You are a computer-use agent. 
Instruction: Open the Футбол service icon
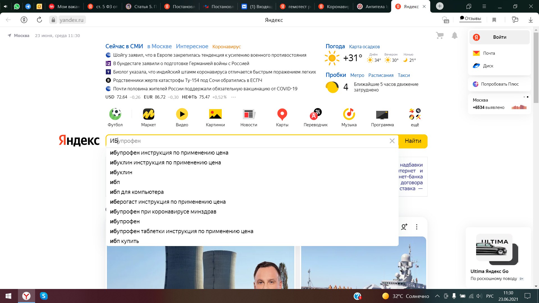[x=115, y=117]
